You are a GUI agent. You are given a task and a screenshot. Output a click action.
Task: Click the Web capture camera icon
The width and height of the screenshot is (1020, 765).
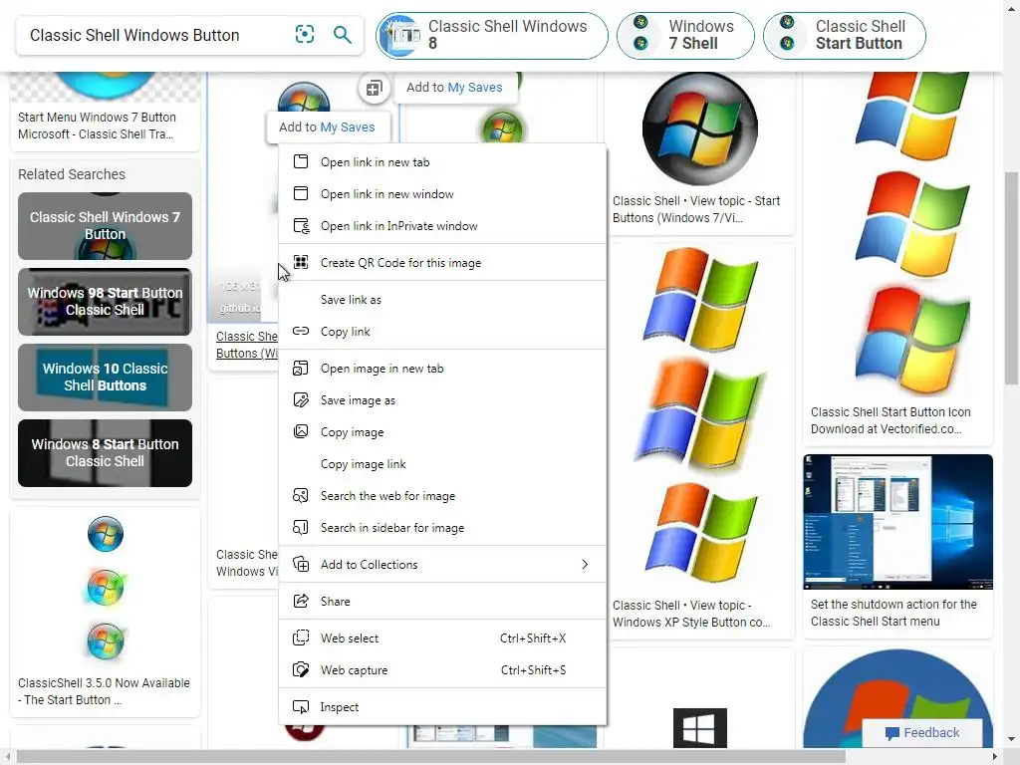[301, 669]
